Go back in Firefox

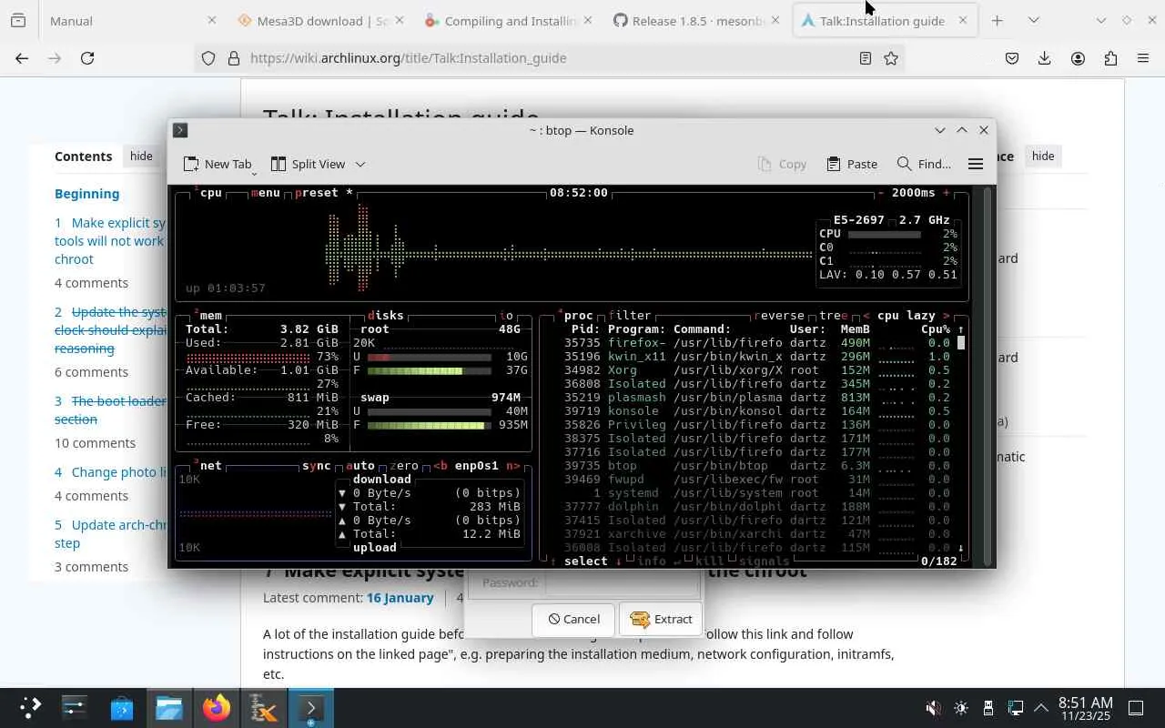coord(22,58)
